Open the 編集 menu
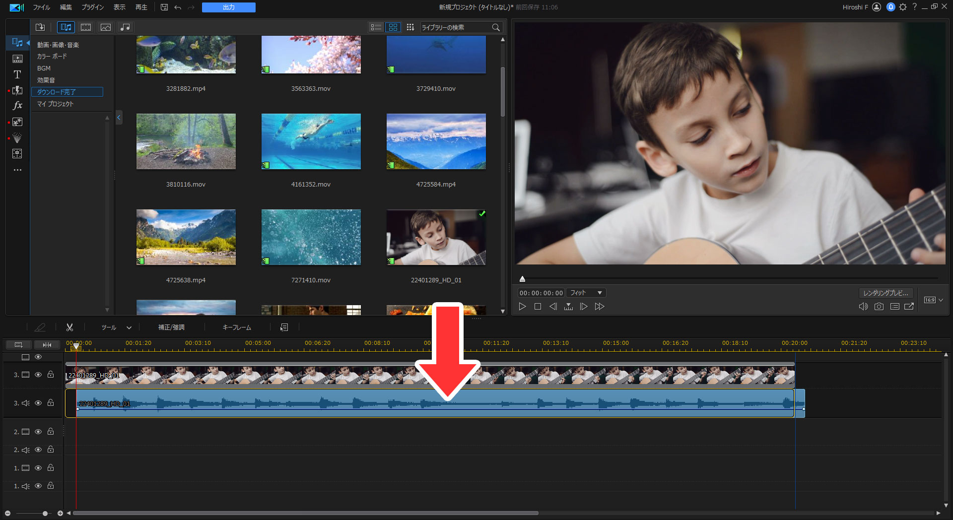The image size is (953, 520). [x=66, y=7]
